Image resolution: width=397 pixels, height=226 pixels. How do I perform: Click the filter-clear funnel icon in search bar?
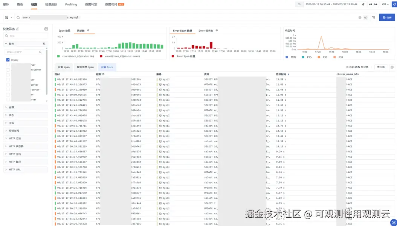click(x=373, y=17)
